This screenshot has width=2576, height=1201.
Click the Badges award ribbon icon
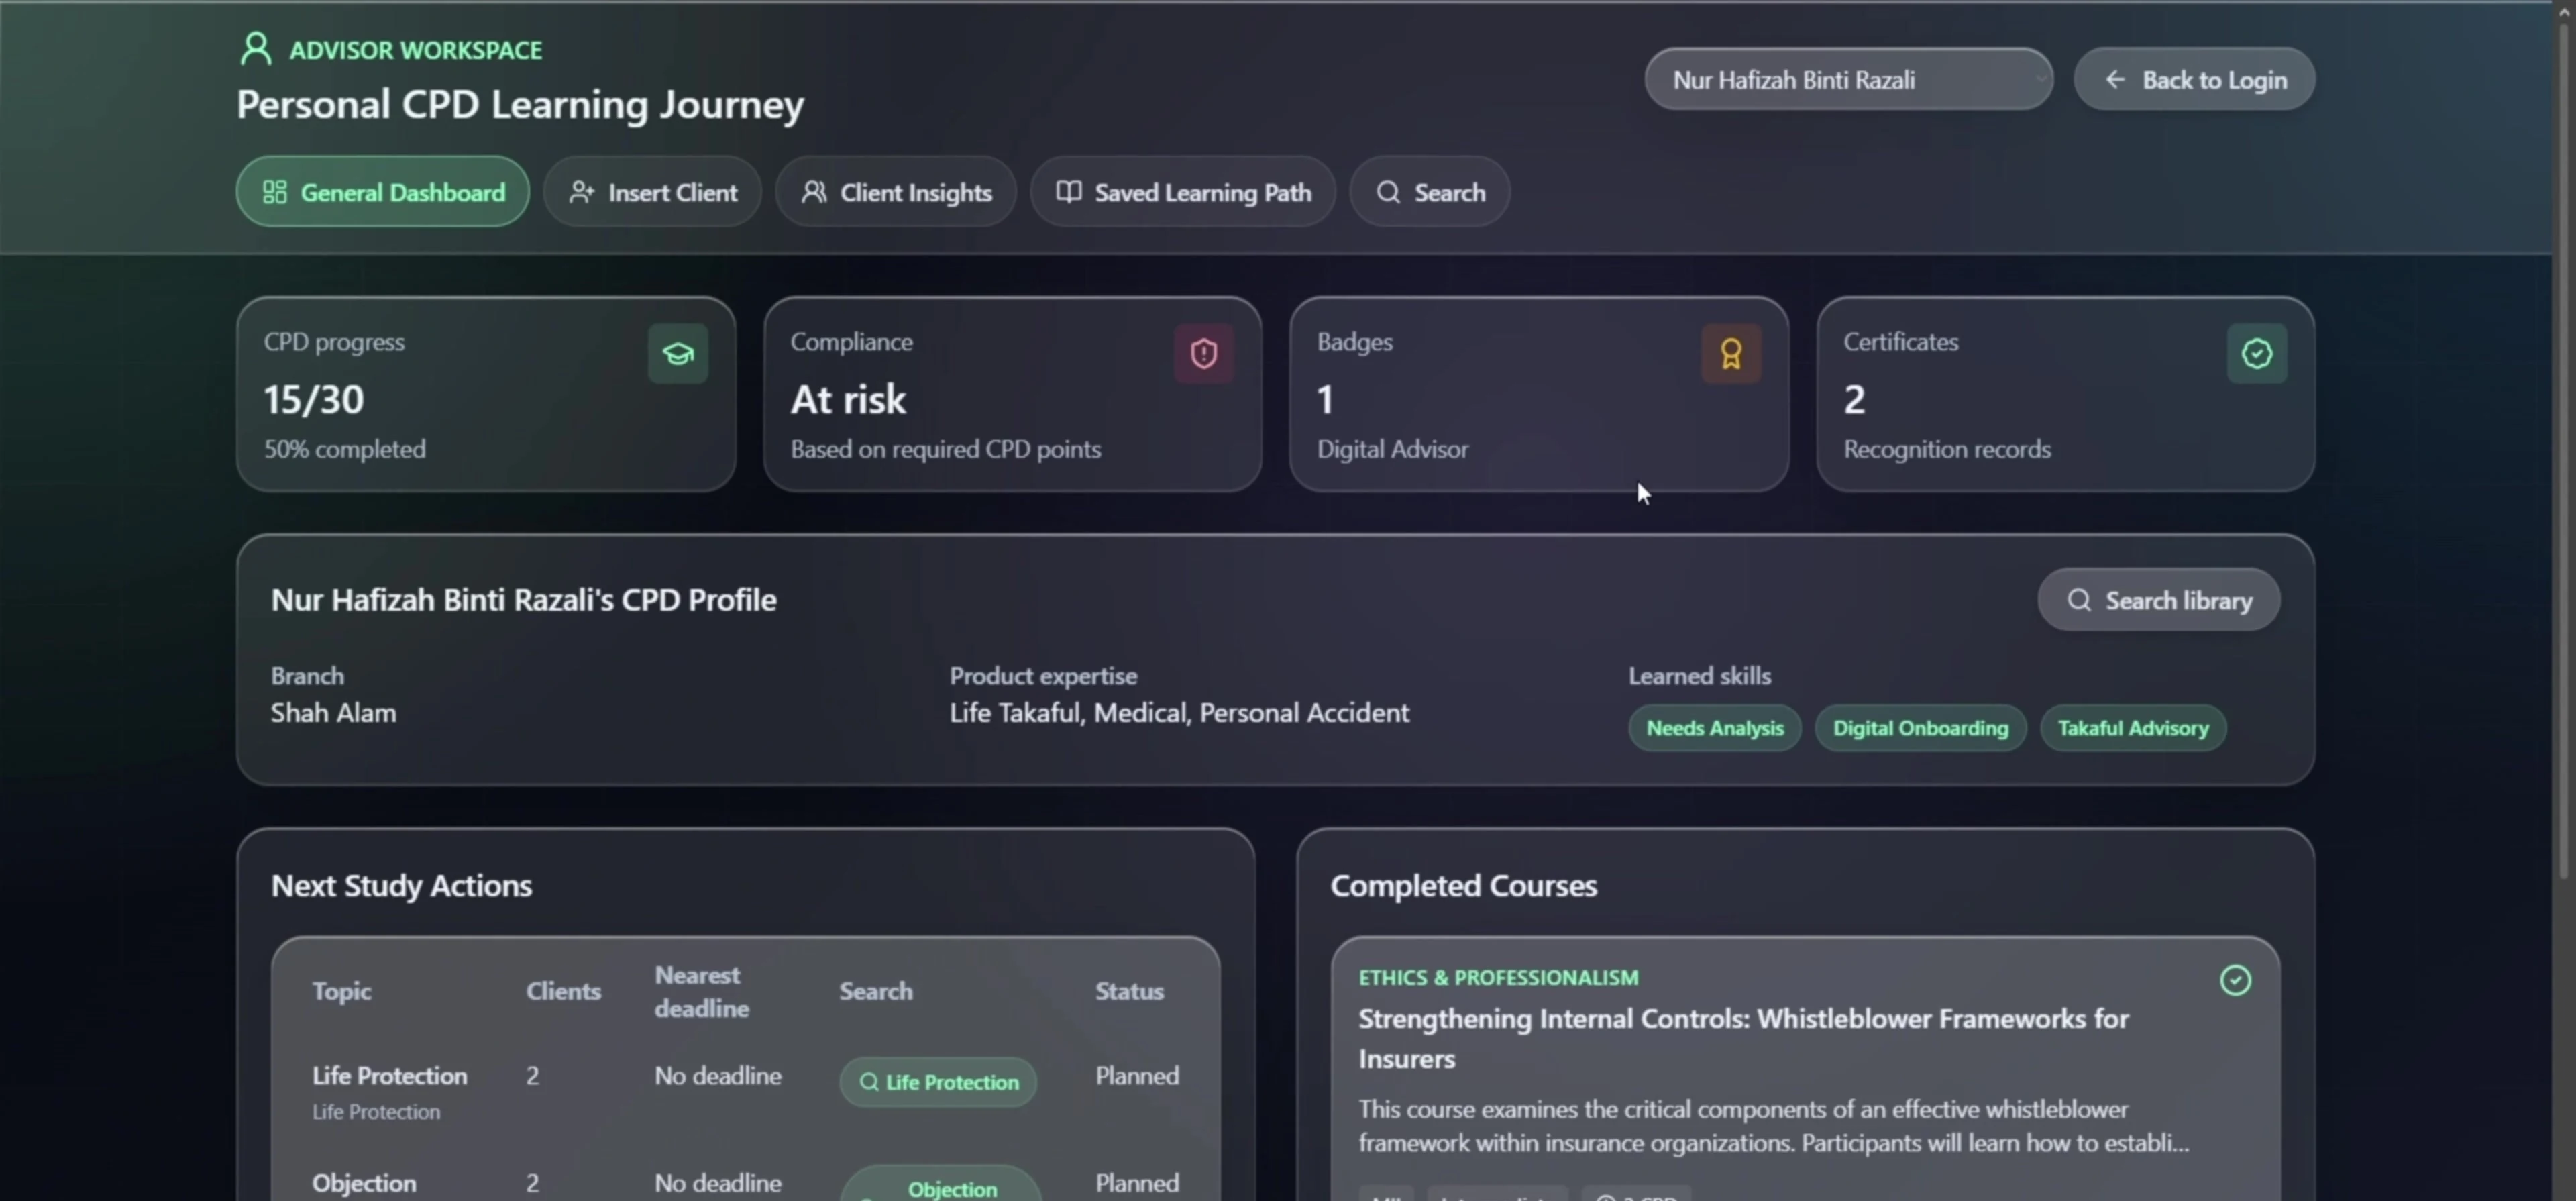coord(1731,353)
